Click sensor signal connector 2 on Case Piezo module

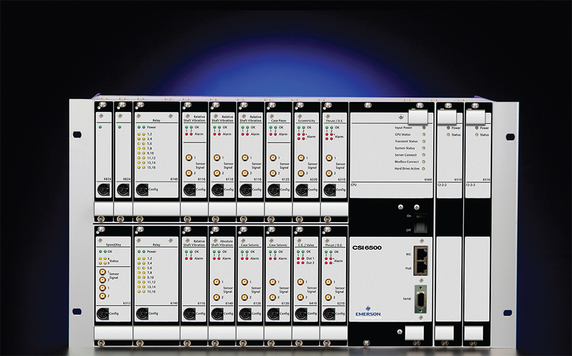(273, 173)
